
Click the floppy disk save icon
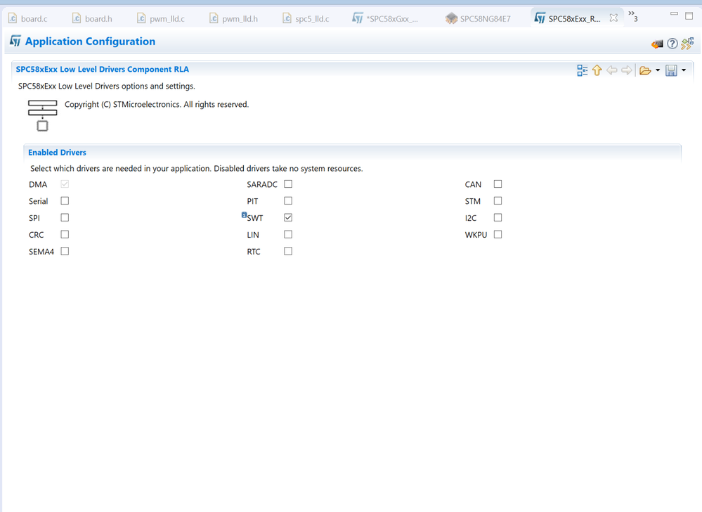[x=671, y=70]
